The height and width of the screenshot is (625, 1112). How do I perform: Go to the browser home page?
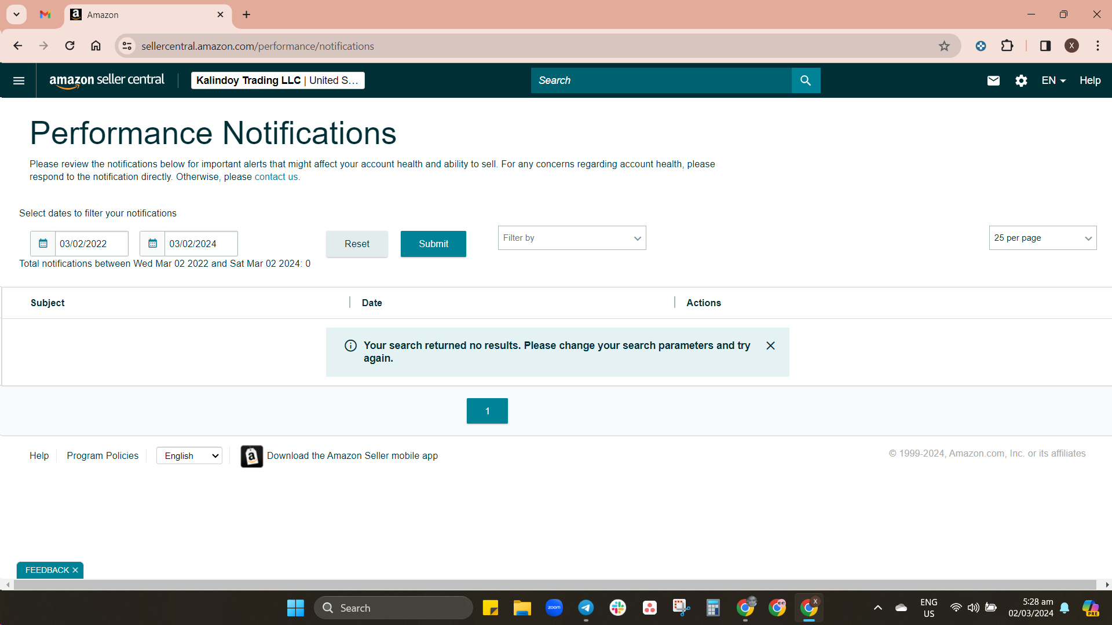click(x=96, y=46)
